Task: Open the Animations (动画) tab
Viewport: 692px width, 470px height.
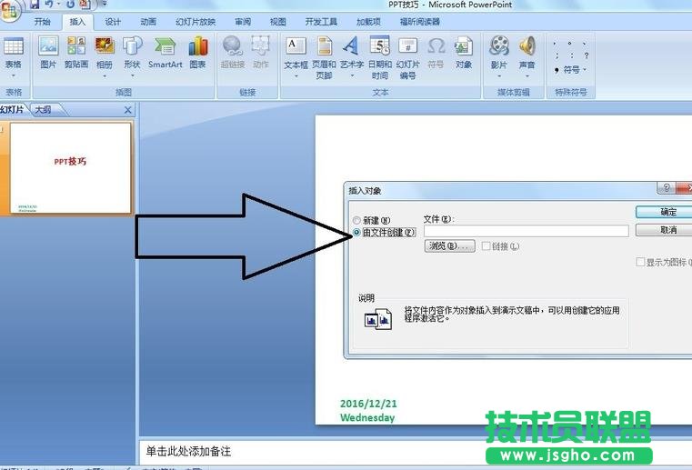Action: point(148,22)
